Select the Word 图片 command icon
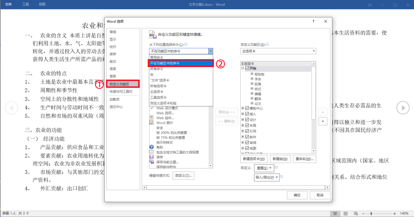Image resolution: width=414 pixels, height=217 pixels. point(151,122)
